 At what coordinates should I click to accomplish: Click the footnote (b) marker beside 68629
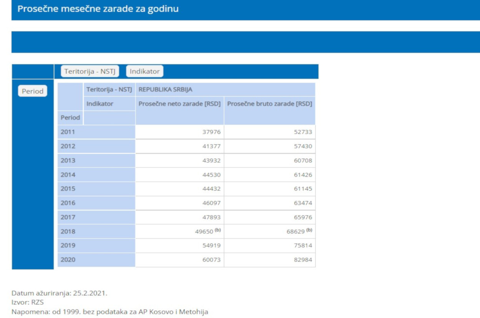tap(309, 230)
